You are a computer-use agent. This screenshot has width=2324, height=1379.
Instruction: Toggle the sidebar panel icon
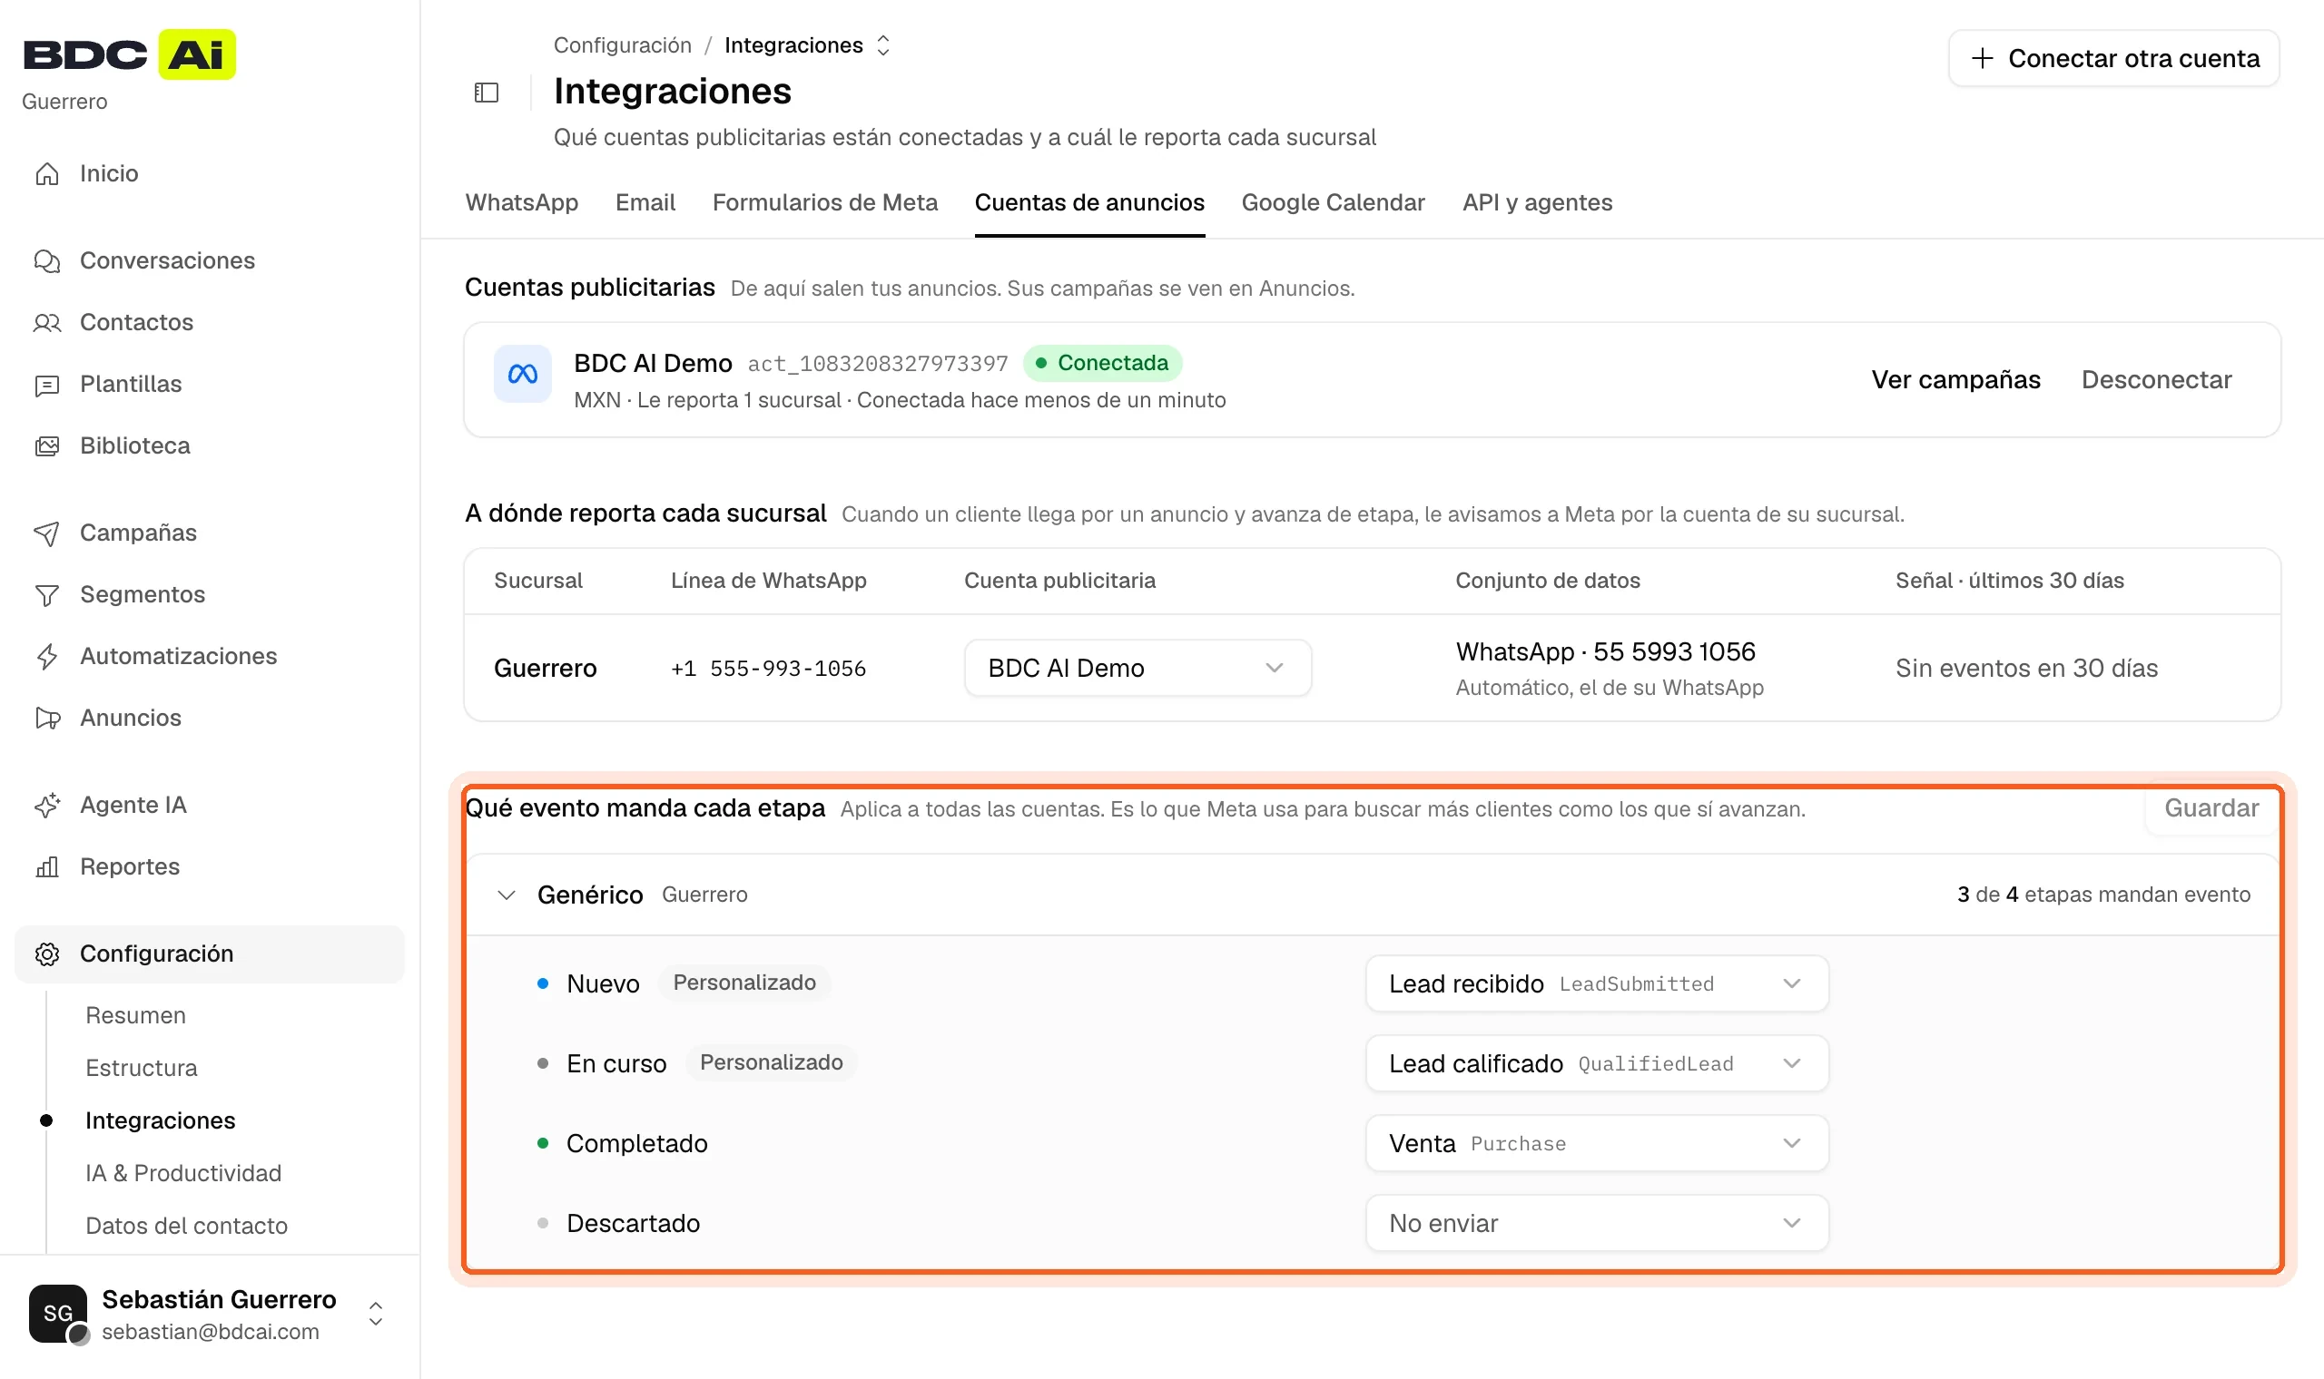(x=487, y=92)
